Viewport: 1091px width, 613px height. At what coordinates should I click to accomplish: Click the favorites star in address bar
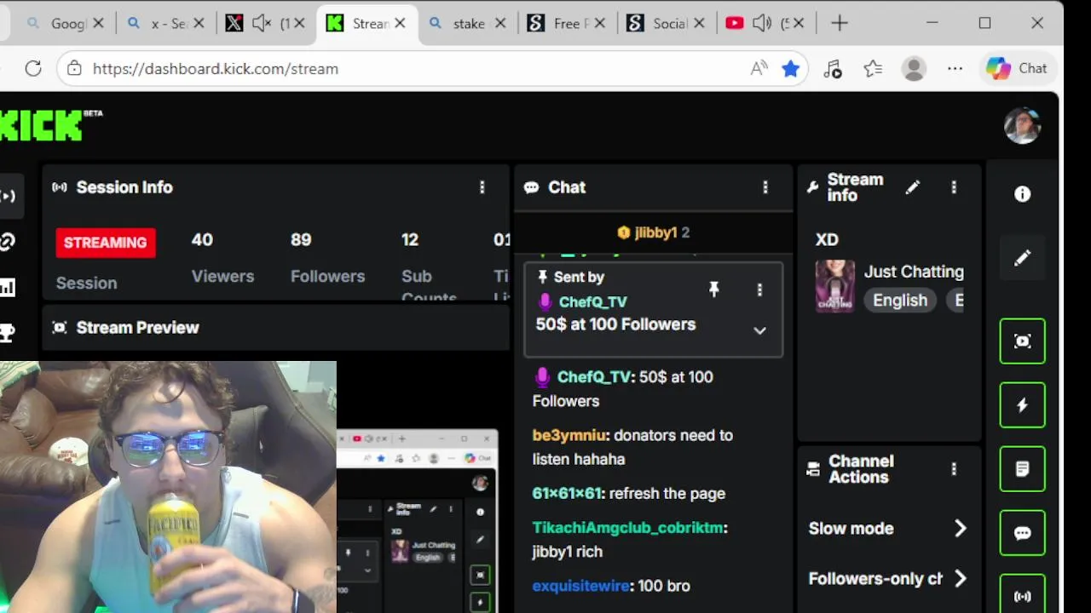[791, 69]
